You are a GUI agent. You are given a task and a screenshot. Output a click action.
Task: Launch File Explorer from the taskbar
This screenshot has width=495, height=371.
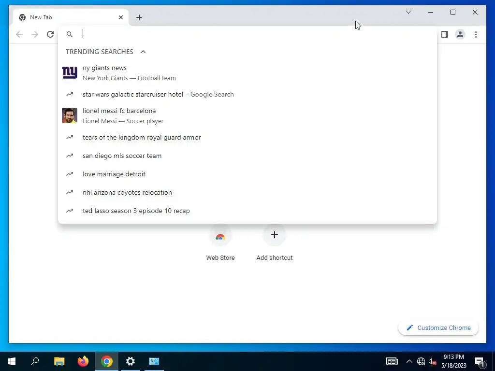click(59, 361)
